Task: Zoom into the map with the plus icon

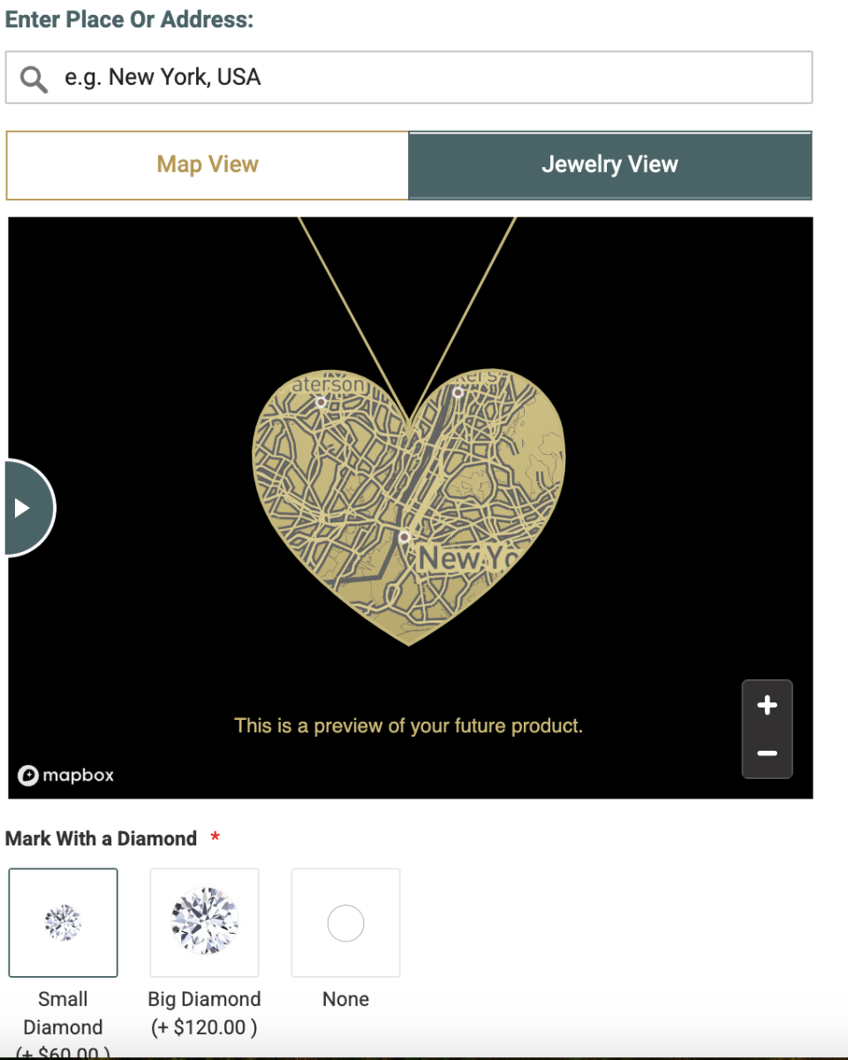Action: tap(767, 705)
